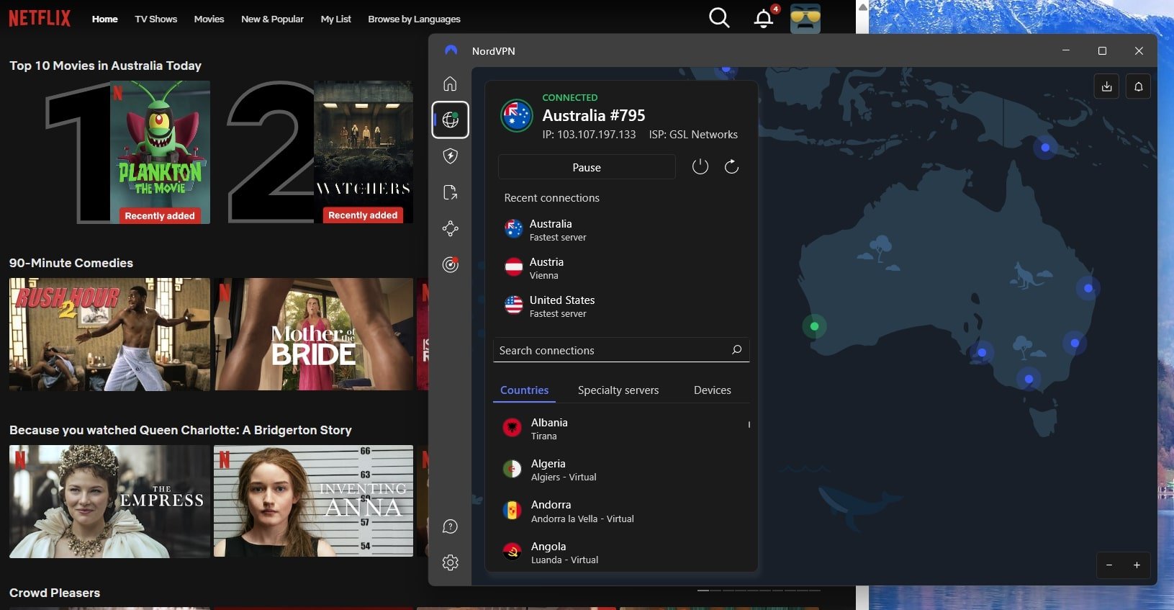Switch to the Countries tab
Viewport: 1174px width, 610px height.
(524, 390)
